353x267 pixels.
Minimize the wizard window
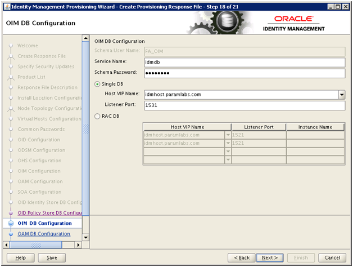tap(331, 7)
